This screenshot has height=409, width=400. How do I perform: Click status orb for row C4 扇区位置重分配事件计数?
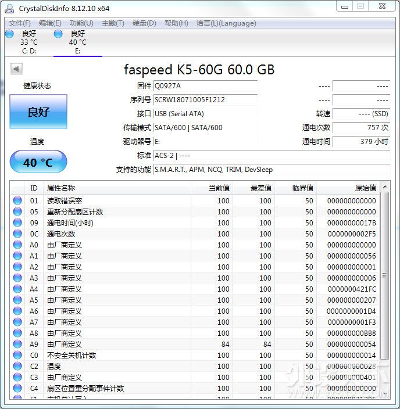[17, 389]
